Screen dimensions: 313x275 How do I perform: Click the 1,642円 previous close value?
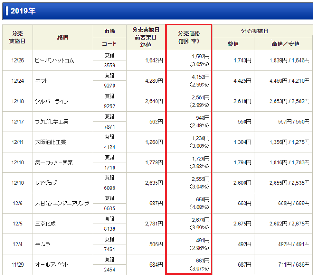tap(154, 60)
